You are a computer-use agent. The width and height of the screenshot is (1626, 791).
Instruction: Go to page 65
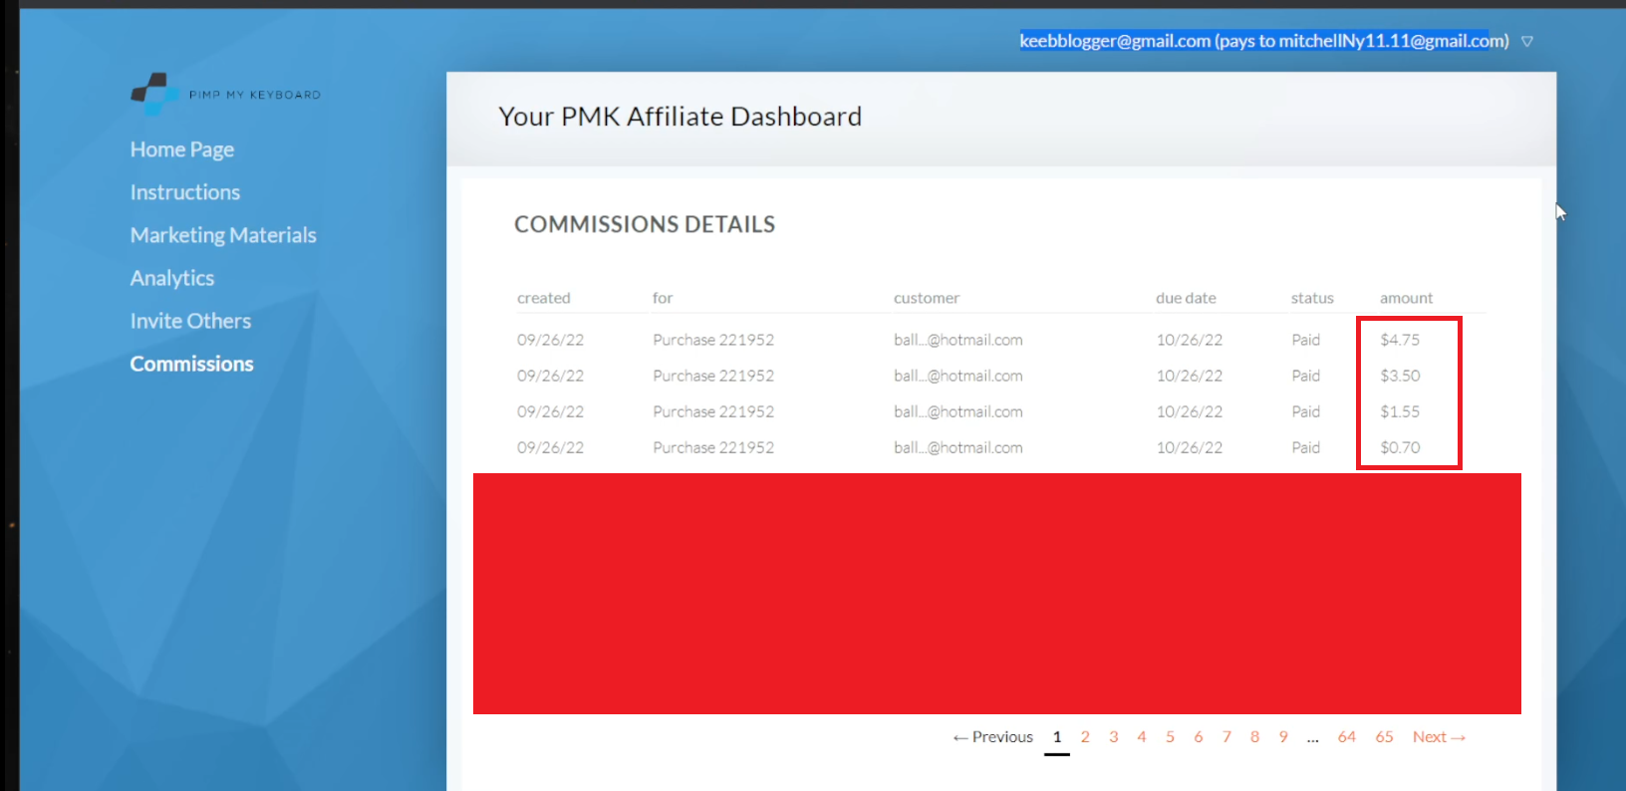1385,737
